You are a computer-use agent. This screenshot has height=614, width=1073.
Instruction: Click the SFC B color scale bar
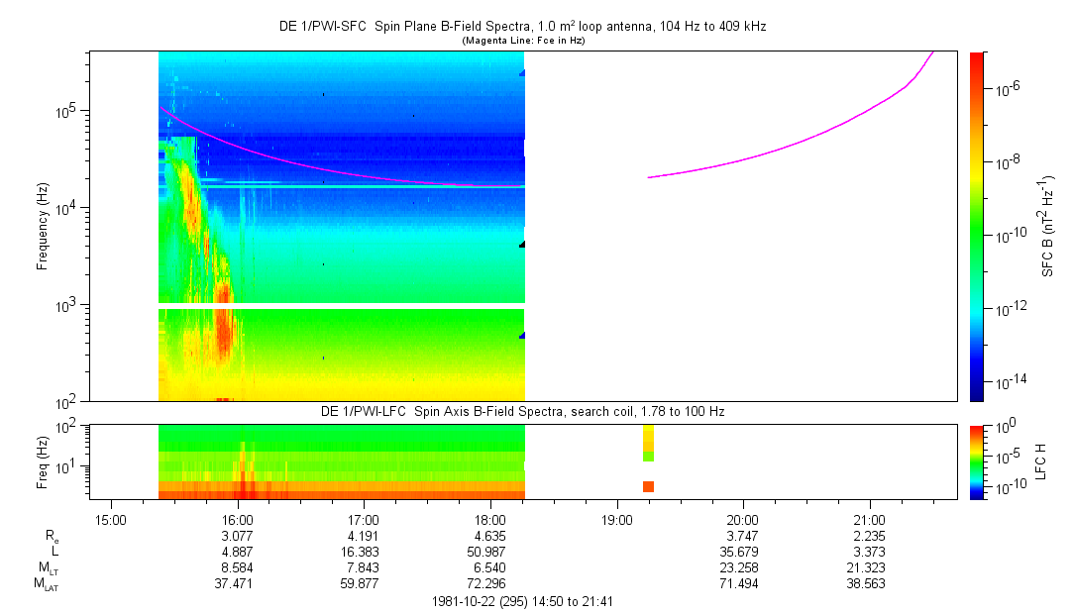pyautogui.click(x=976, y=226)
